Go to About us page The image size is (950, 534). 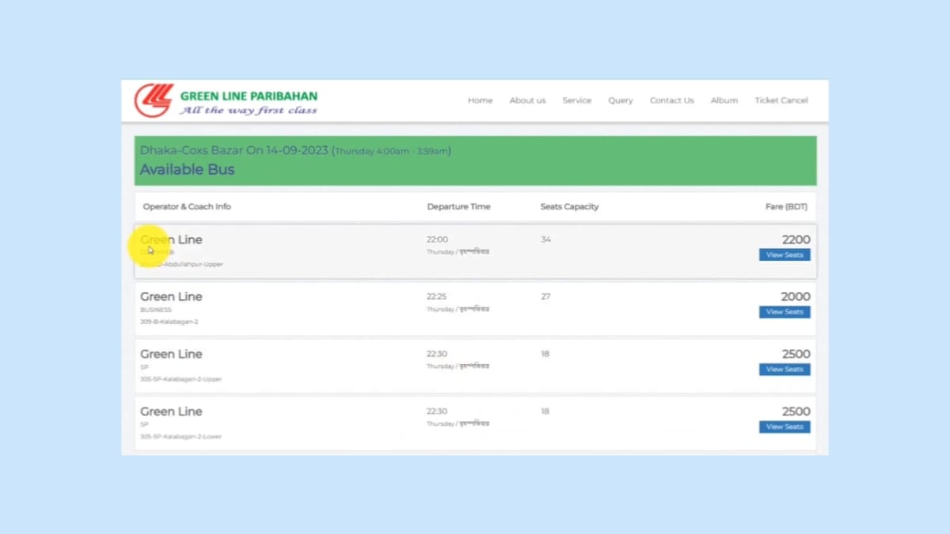tap(527, 100)
